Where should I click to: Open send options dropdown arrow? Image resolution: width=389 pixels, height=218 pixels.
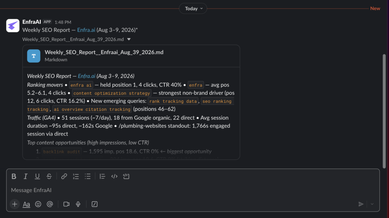(x=372, y=204)
